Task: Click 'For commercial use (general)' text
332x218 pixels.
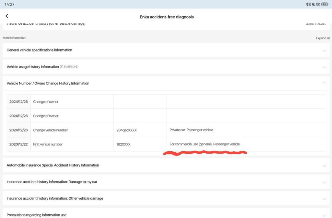Action: click(191, 144)
